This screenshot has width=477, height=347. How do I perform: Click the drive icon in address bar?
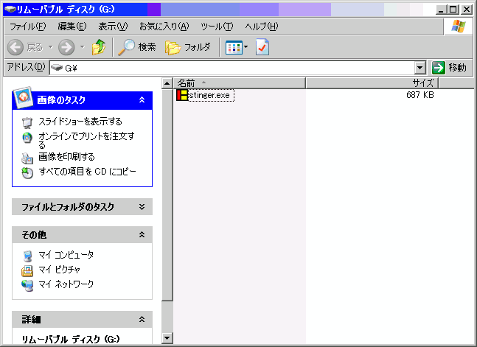coord(57,67)
